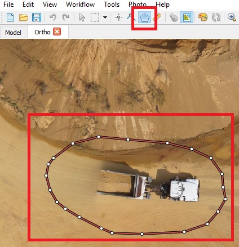Open the Workflow menu
The width and height of the screenshot is (239, 247).
(80, 5)
